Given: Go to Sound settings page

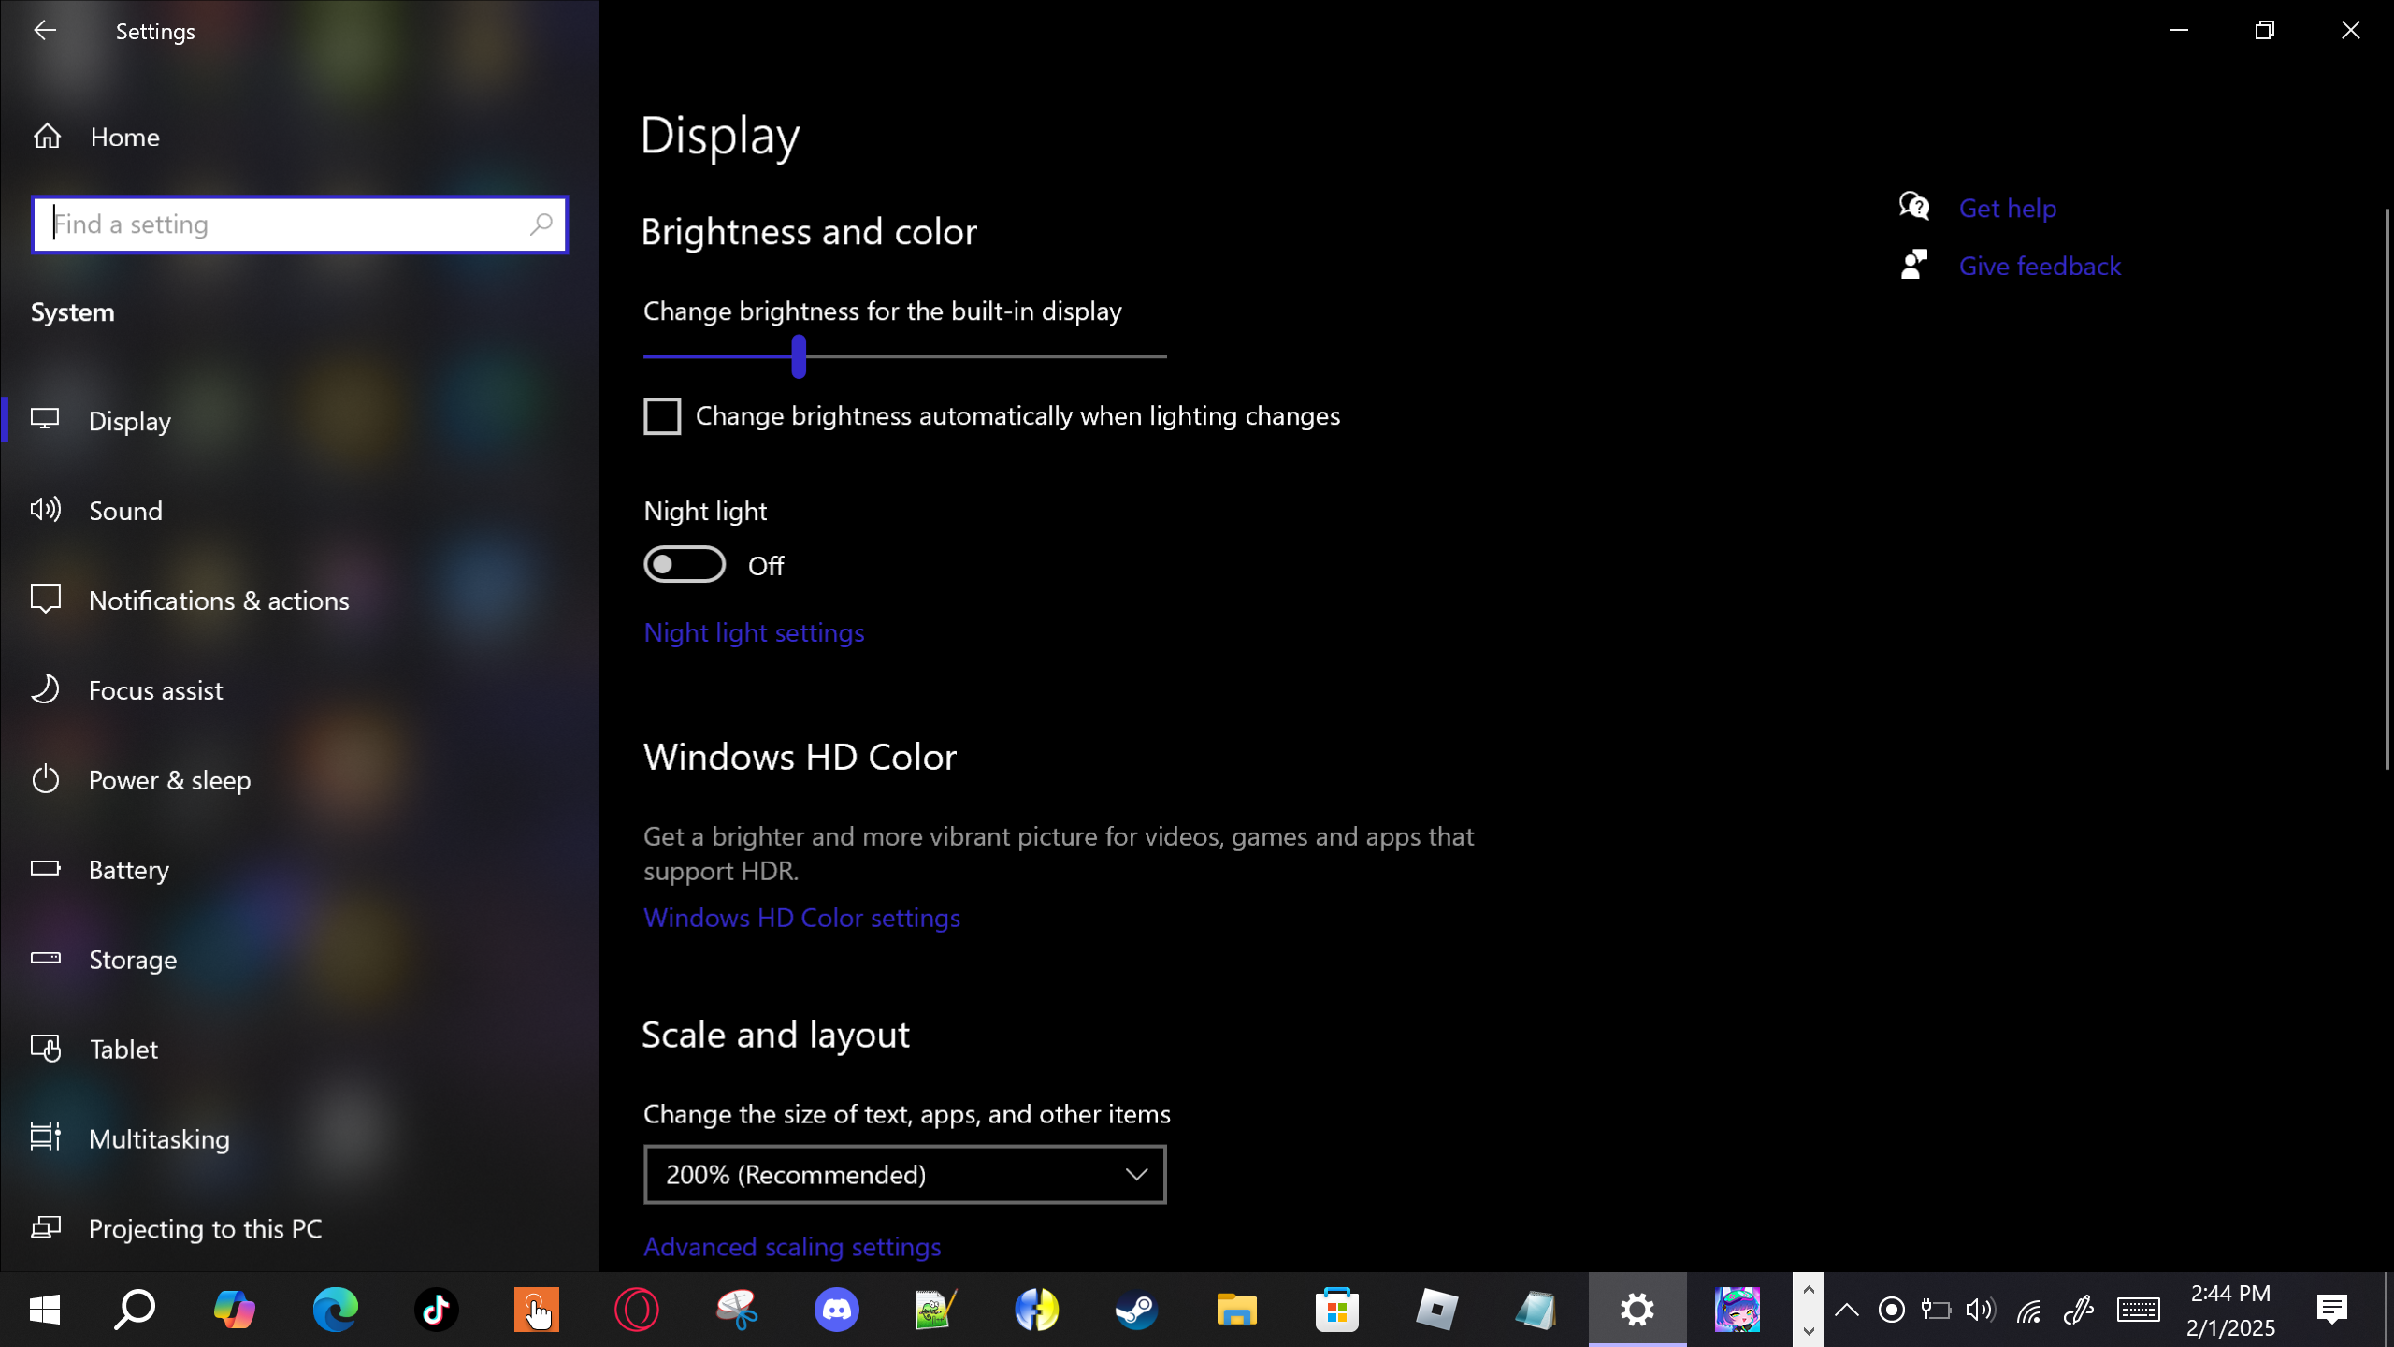Looking at the screenshot, I should (125, 511).
